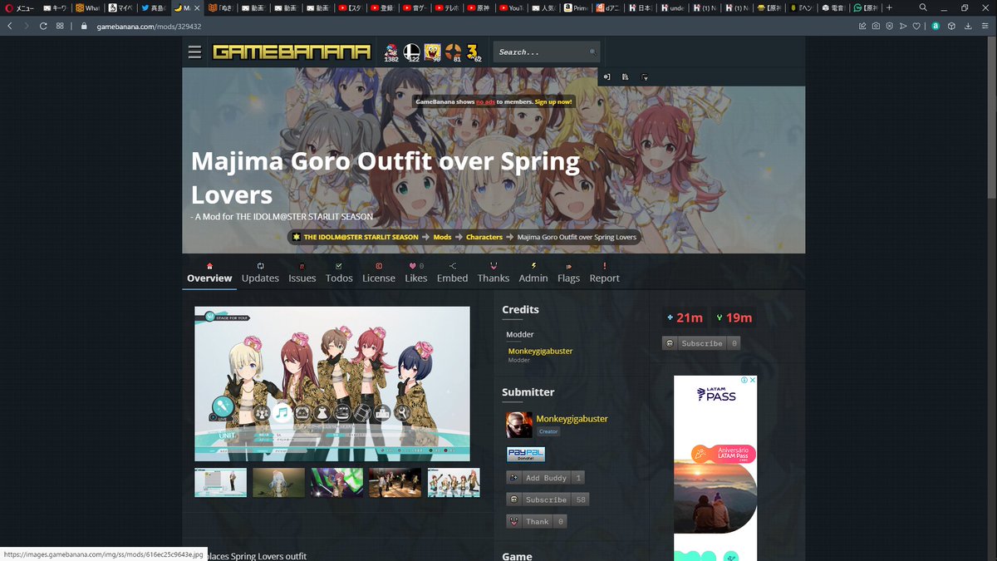This screenshot has width=997, height=561.
Task: Select the second screenshot thumbnail
Action: 279,483
